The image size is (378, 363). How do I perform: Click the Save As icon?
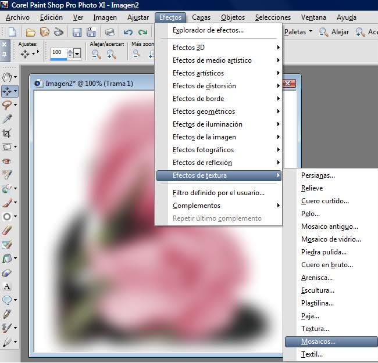click(91, 32)
